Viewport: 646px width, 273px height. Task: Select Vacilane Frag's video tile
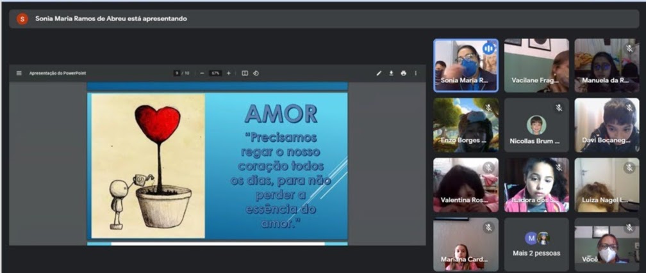tap(536, 65)
